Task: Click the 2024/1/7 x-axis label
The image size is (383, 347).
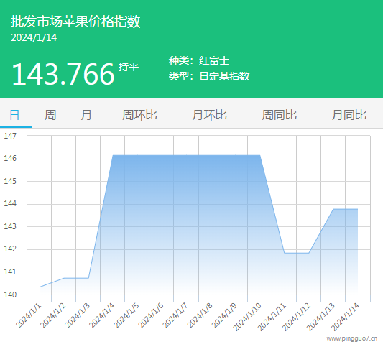Action: click(175, 315)
